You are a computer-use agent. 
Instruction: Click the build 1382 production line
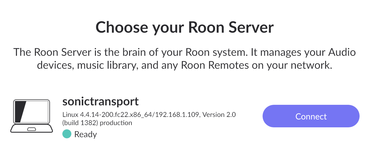[97, 123]
